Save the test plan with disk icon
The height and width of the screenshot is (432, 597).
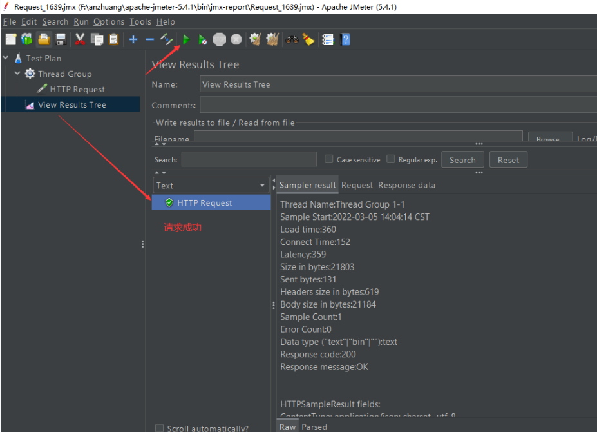(x=61, y=39)
